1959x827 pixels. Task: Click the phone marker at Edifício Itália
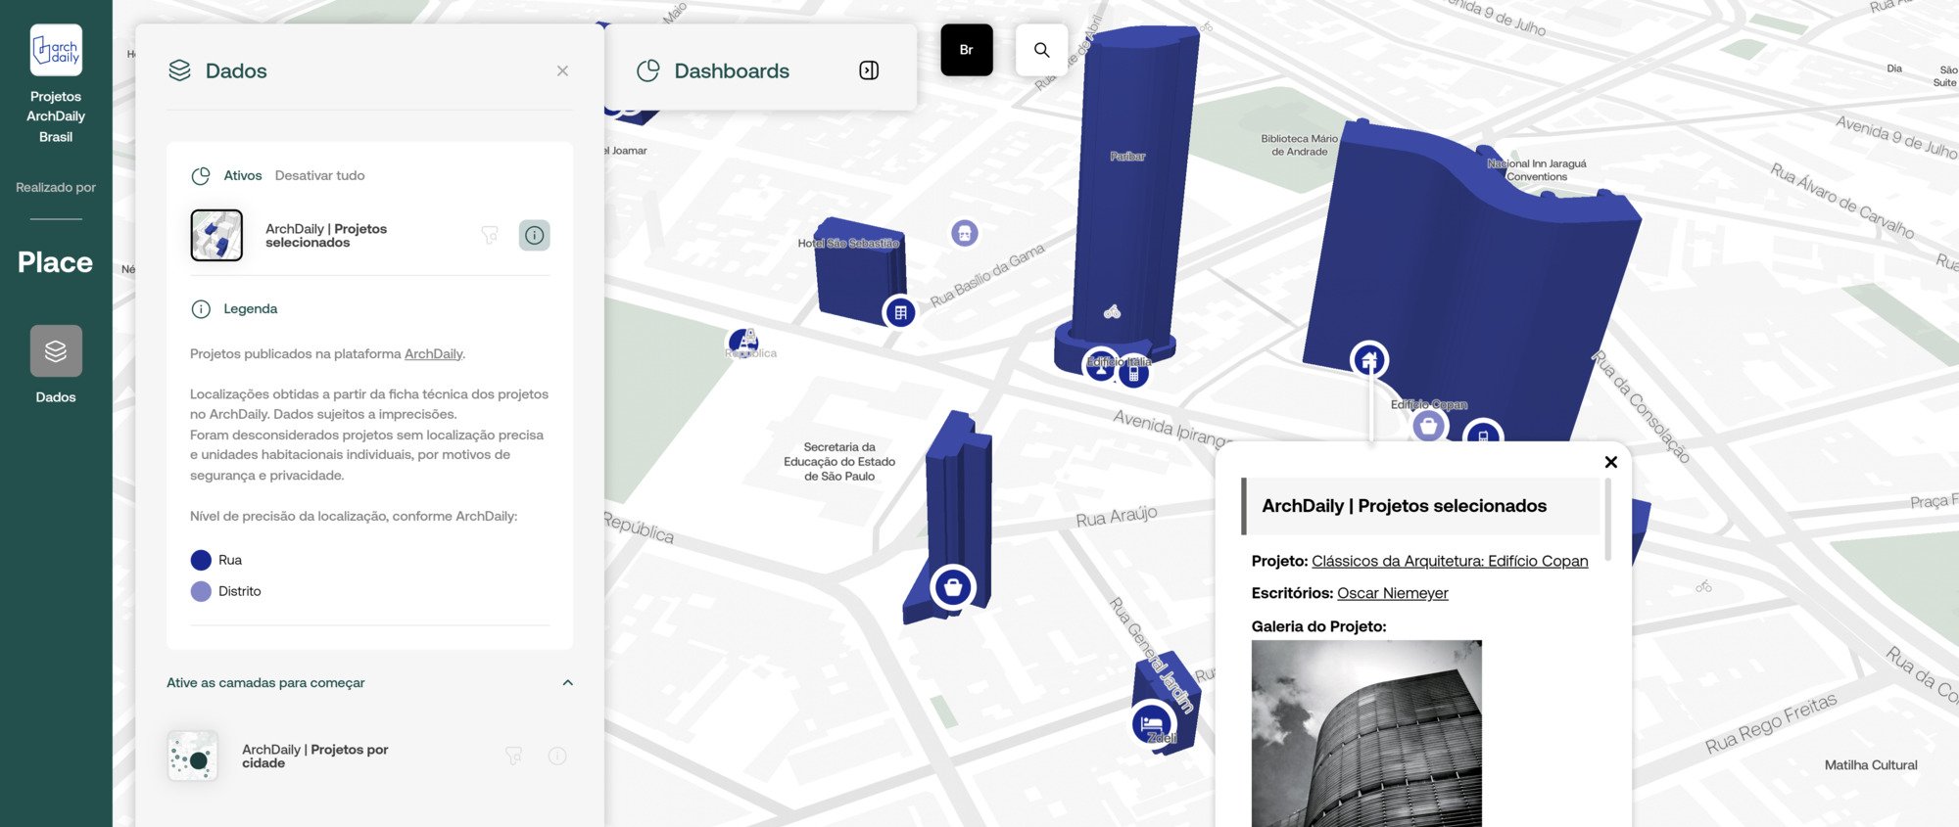click(1133, 373)
